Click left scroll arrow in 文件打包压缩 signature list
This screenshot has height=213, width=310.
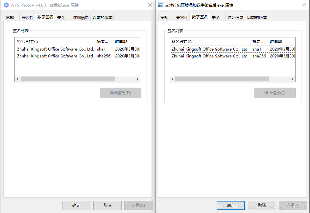[172, 79]
